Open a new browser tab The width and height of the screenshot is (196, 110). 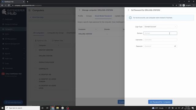(x=28, y=2)
